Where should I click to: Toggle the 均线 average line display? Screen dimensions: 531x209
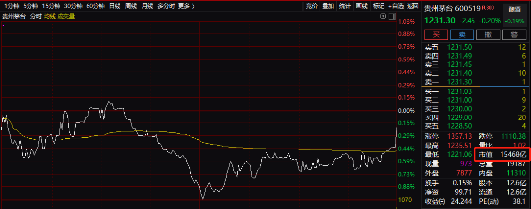(50, 16)
